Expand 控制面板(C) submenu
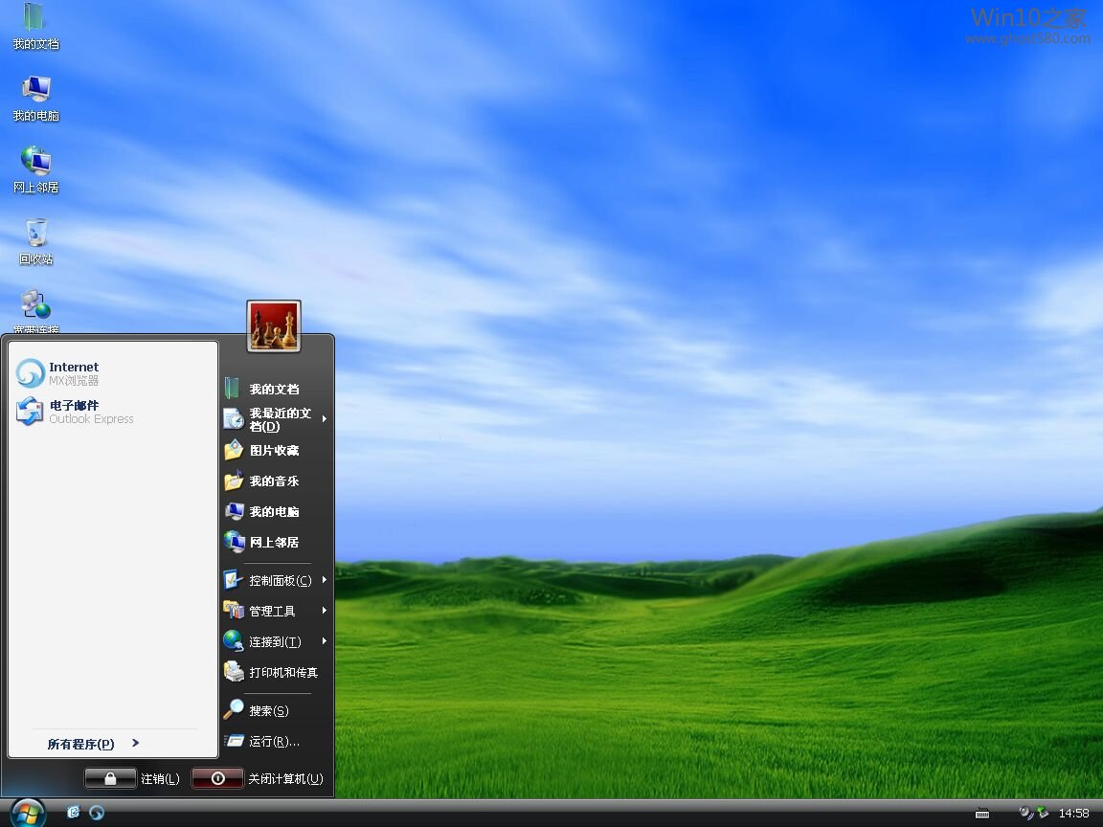 coord(276,580)
